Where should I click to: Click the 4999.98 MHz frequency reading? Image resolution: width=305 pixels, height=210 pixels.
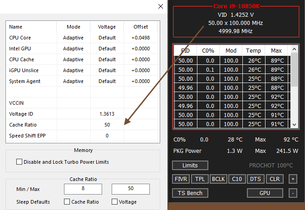(x=236, y=31)
